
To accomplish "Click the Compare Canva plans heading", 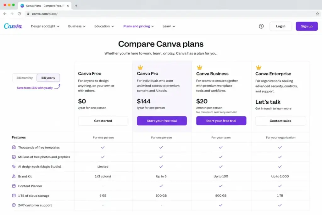I will point(161,44).
